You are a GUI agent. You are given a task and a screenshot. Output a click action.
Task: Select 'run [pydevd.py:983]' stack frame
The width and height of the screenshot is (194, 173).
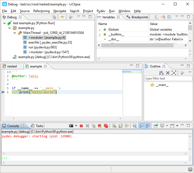click(40, 47)
